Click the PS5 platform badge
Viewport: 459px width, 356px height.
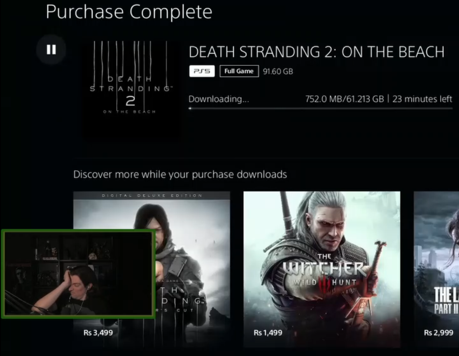coord(202,71)
